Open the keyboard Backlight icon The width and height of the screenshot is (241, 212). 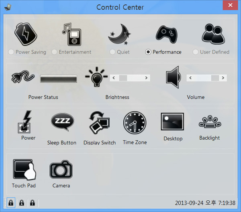coord(210,121)
